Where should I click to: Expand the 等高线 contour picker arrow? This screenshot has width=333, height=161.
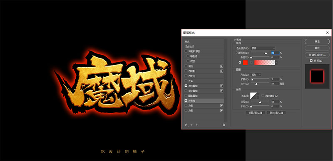(x=258, y=96)
